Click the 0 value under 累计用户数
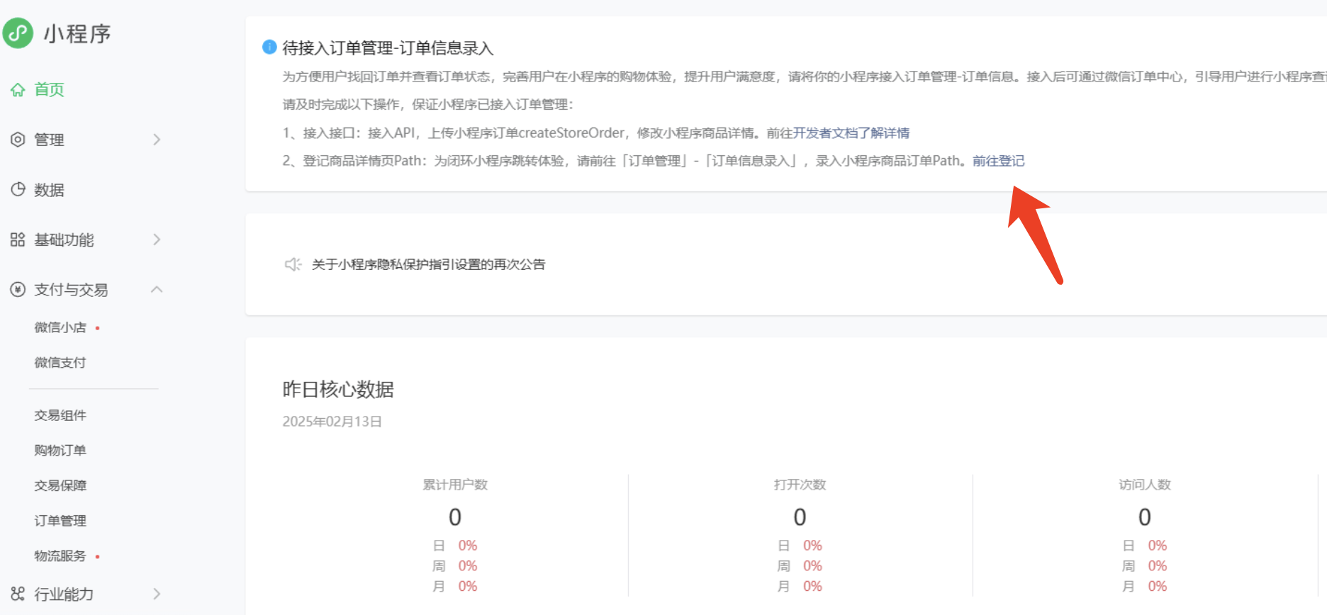The image size is (1327, 615). [x=455, y=517]
